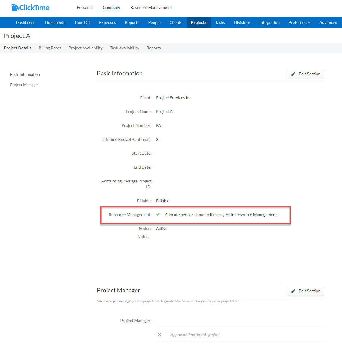Open the Task Availability tab
The image size is (342, 349).
click(124, 48)
